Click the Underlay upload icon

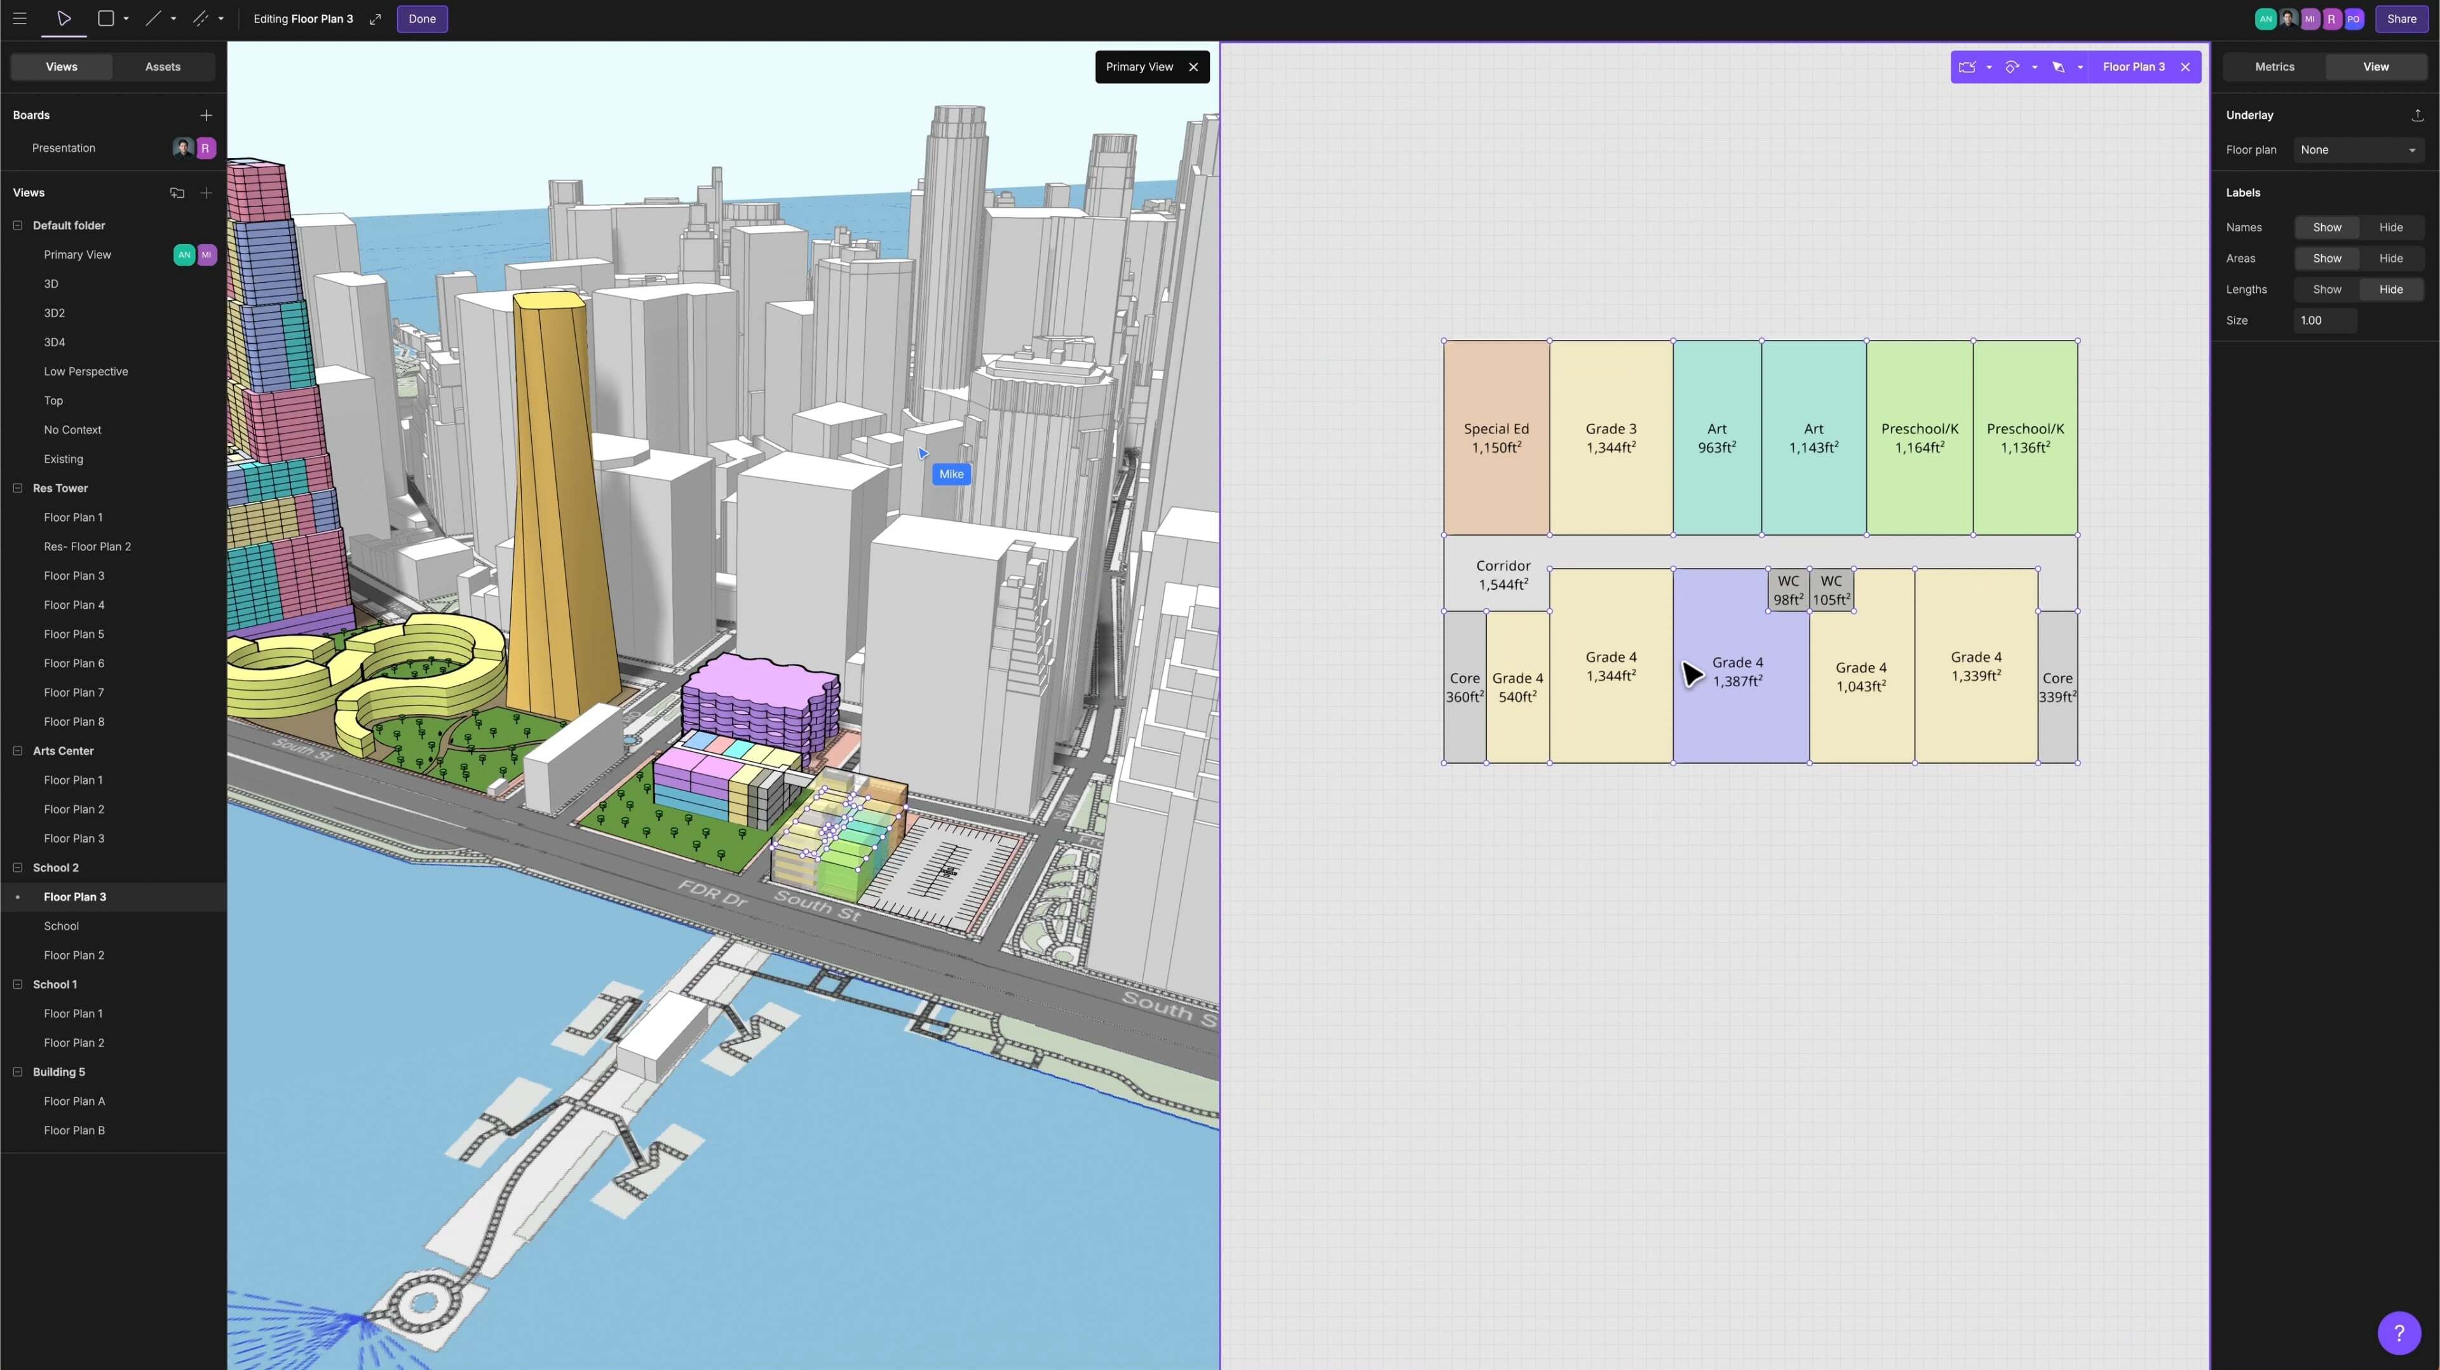[2417, 114]
